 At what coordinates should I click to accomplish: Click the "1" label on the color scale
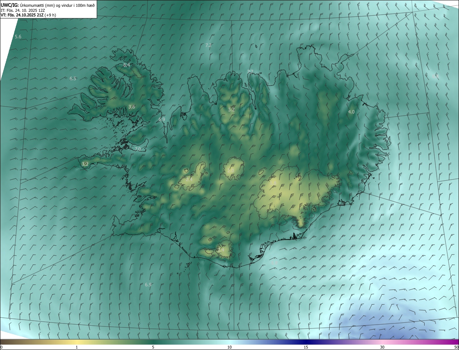pyautogui.click(x=77, y=347)
